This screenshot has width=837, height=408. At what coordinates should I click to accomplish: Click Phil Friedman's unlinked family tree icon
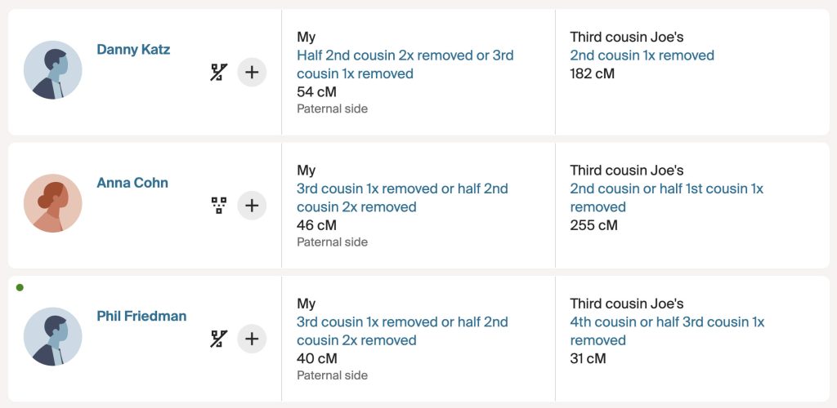(218, 339)
